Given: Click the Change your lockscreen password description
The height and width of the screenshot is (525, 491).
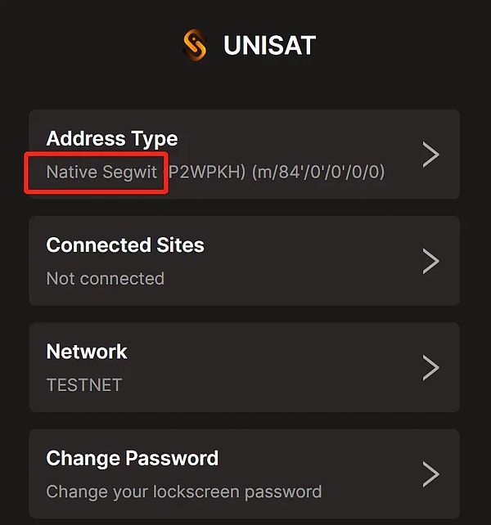Looking at the screenshot, I should 183,491.
